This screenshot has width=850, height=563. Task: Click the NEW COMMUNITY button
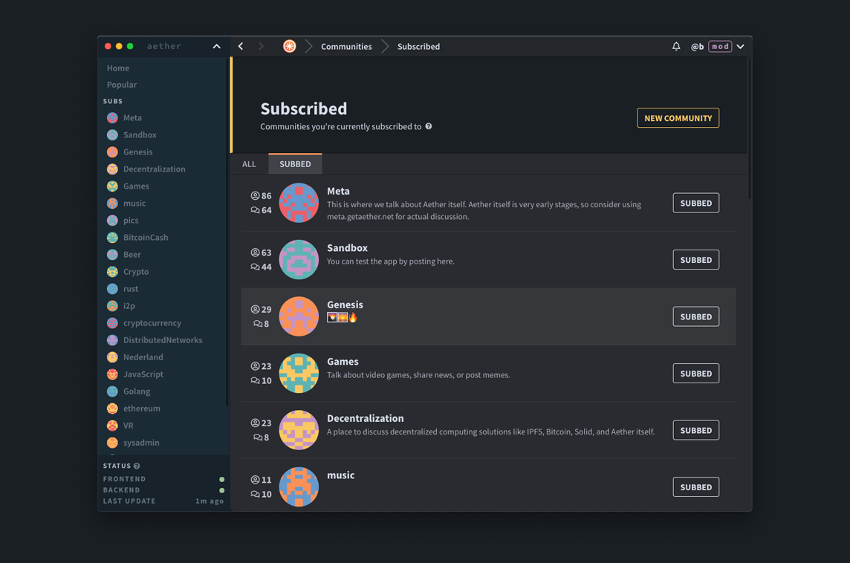(678, 118)
